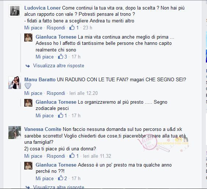Expand Visualizza altre risposte under first thread
Viewport: 207px width, 189px height.
pos(58,65)
